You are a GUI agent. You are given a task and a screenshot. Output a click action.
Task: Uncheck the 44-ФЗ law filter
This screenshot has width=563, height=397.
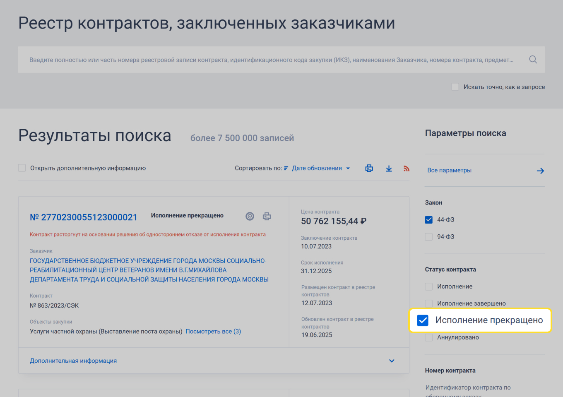tap(428, 220)
